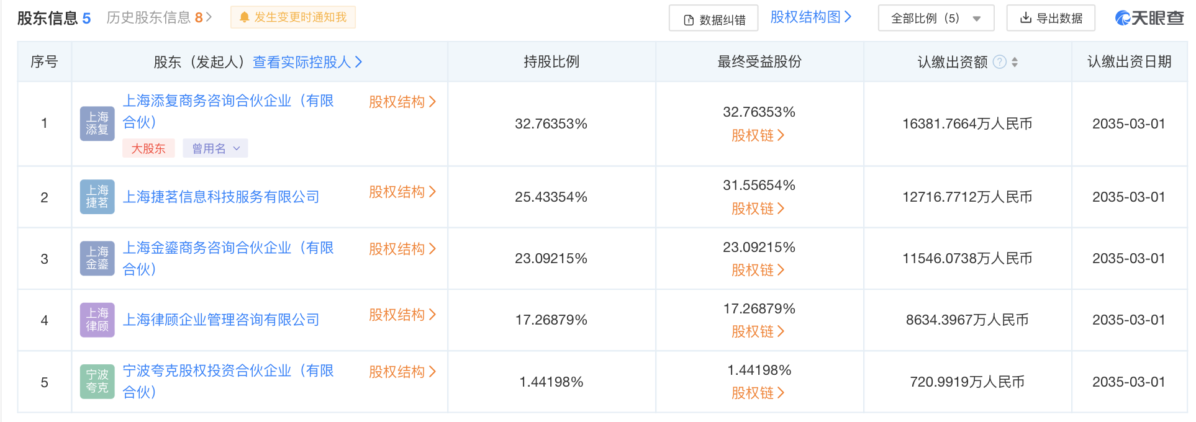Click the 上海添复 shareholder logo icon
This screenshot has height=422, width=1196.
[x=97, y=123]
